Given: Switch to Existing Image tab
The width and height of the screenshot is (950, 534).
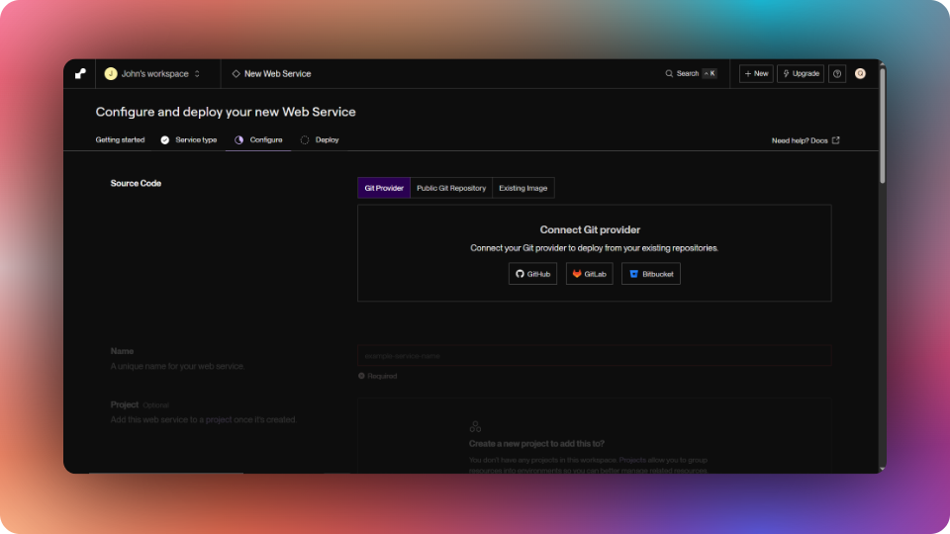Looking at the screenshot, I should [522, 188].
